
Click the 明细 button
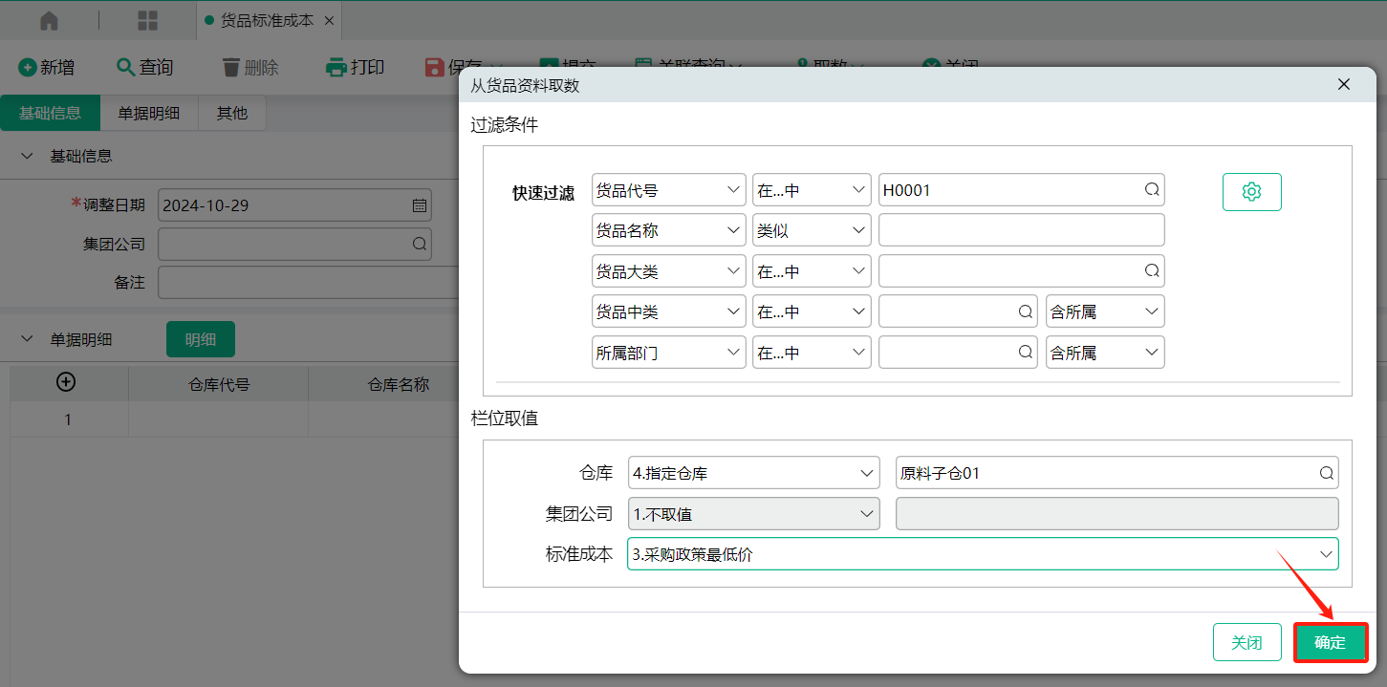[201, 339]
